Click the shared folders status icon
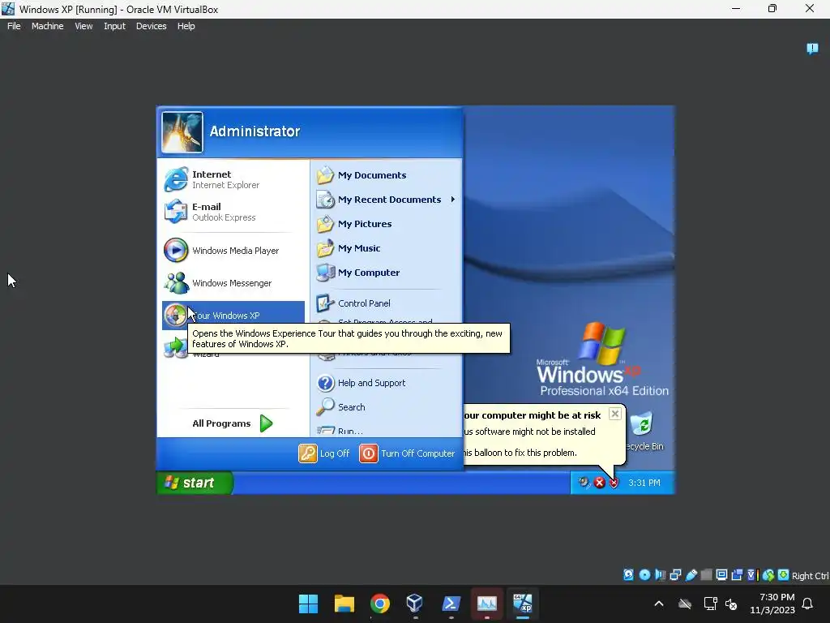This screenshot has height=623, width=830. click(706, 575)
